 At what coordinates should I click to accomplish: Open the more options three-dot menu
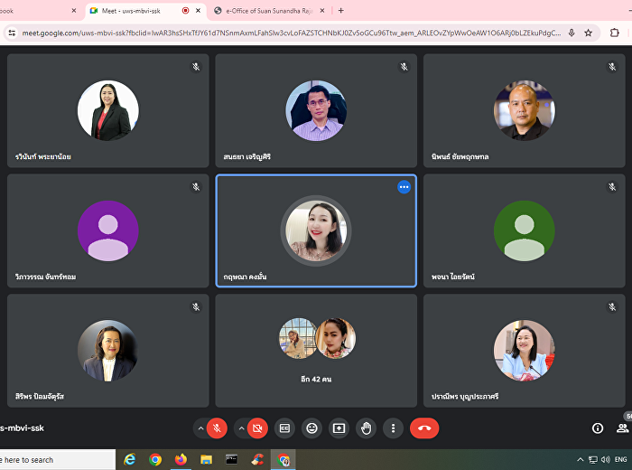(x=392, y=428)
